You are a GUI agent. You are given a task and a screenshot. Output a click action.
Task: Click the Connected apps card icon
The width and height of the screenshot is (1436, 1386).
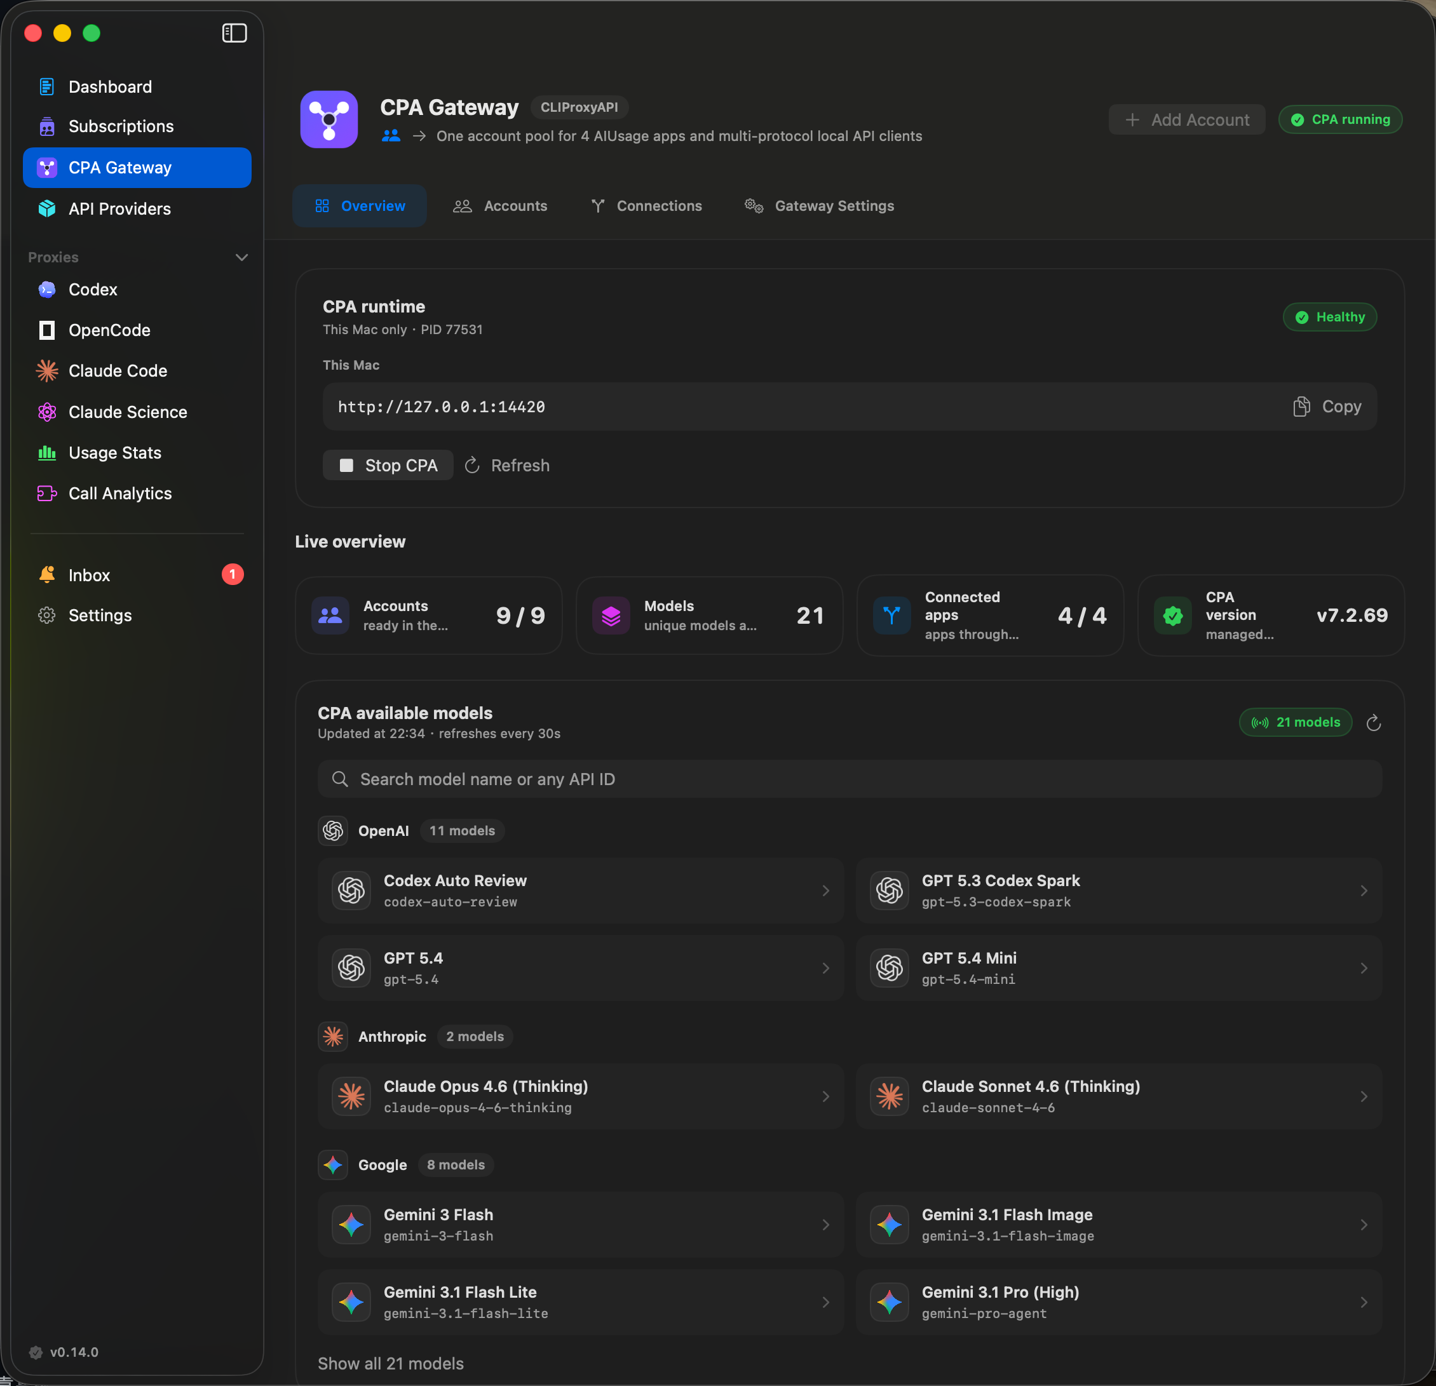click(x=891, y=616)
